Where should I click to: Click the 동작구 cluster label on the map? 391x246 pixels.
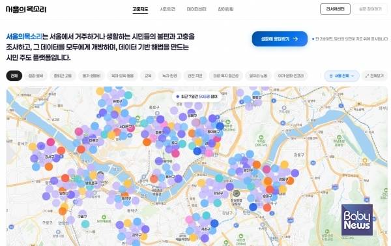pos(126,198)
